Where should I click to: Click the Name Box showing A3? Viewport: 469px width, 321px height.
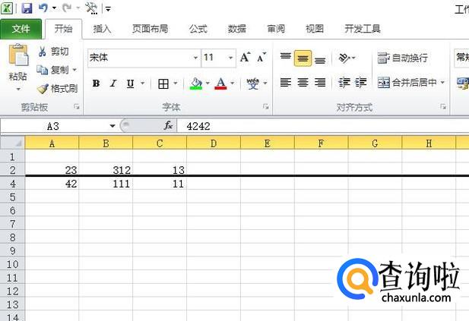coord(54,126)
